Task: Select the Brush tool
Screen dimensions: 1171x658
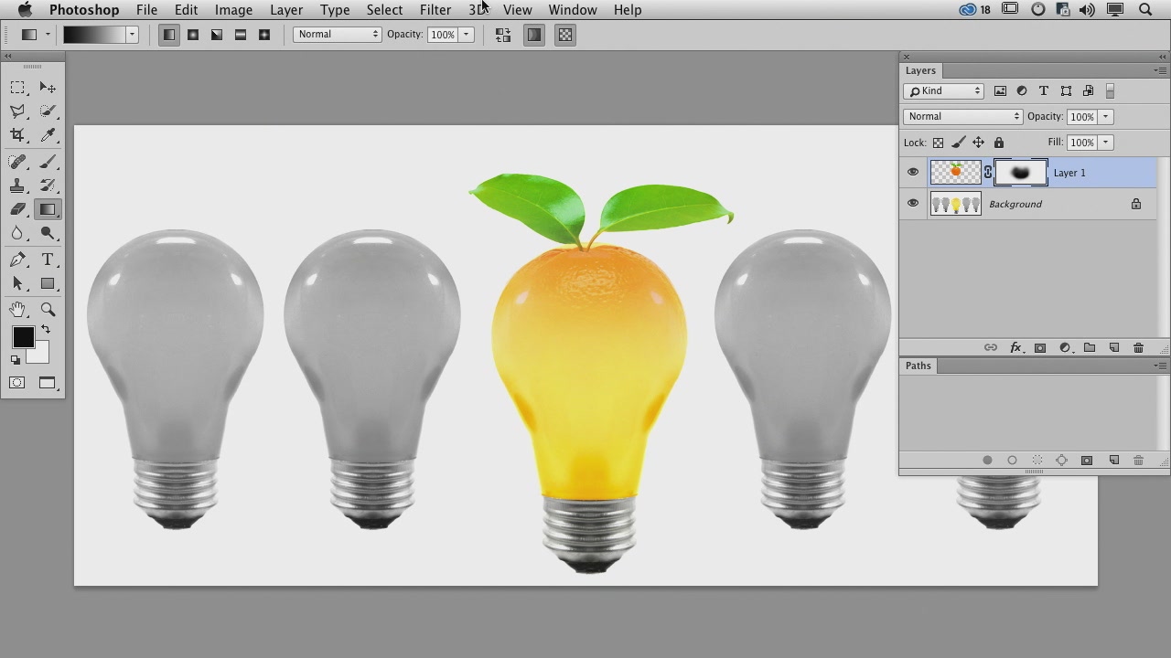Action: (48, 162)
